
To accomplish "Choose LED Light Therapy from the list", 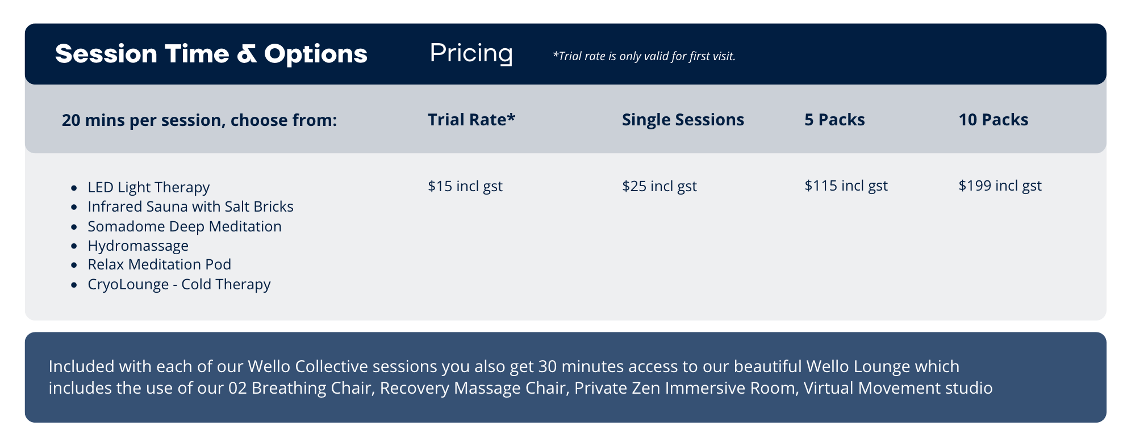I will [148, 187].
